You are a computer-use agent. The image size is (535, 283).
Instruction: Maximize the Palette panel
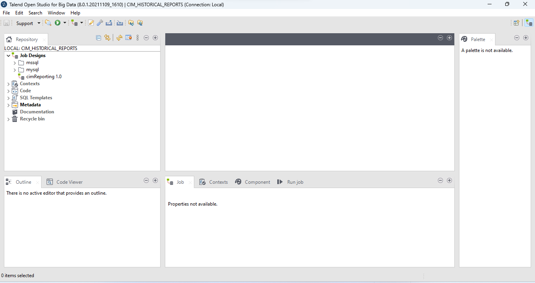pos(526,38)
